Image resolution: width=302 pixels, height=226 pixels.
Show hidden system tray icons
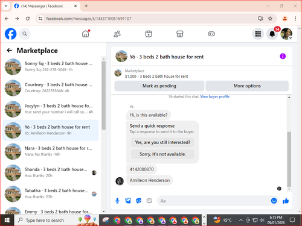pos(240,220)
